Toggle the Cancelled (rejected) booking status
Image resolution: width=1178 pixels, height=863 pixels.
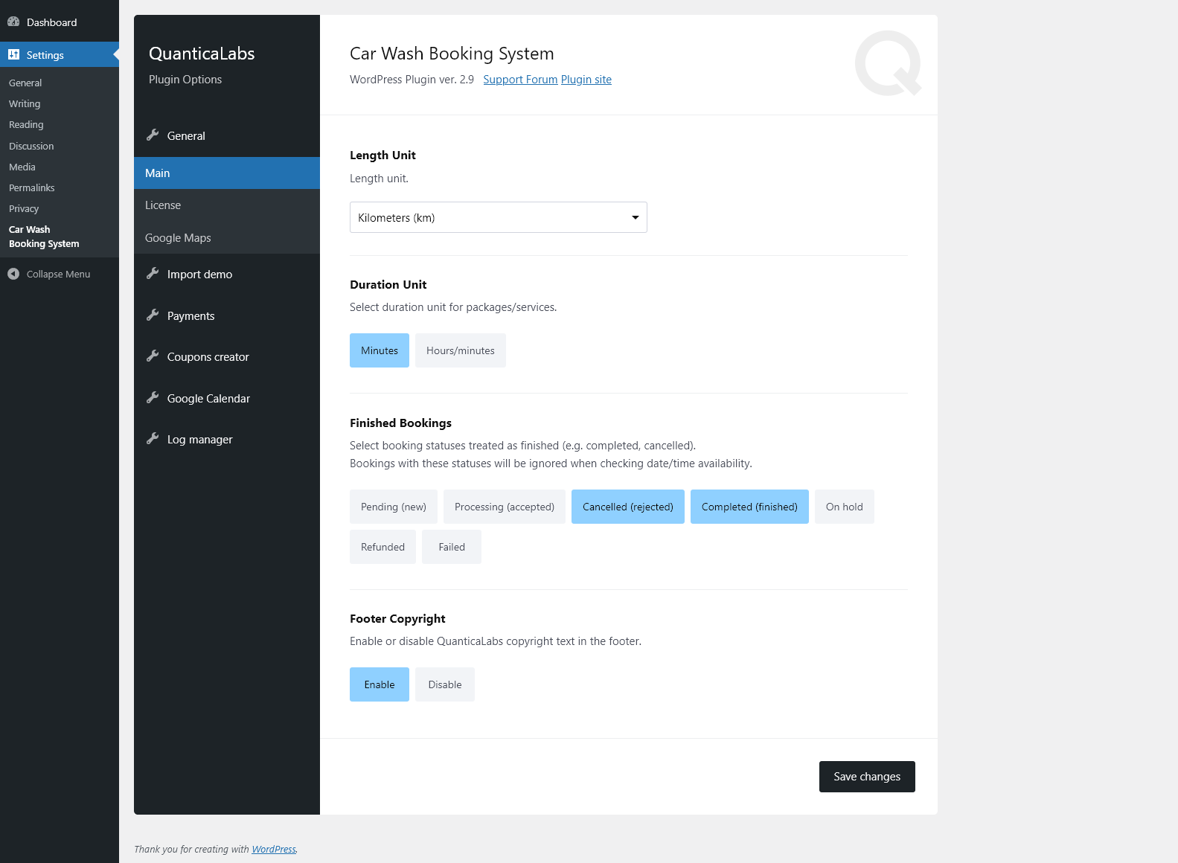[x=627, y=507]
